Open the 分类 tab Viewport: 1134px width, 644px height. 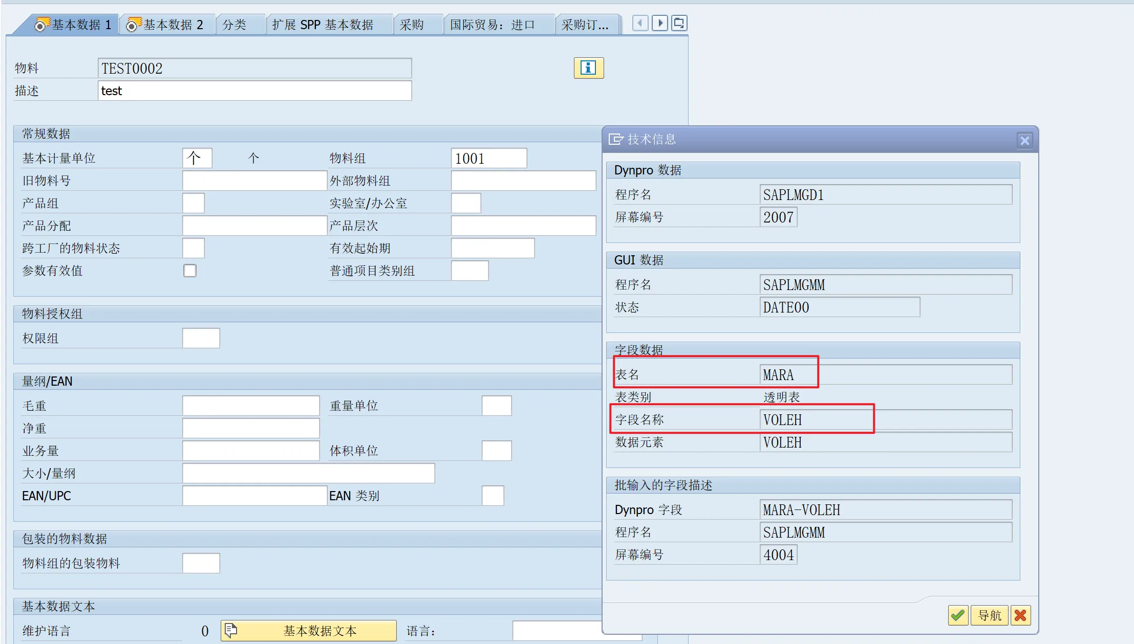coord(234,25)
